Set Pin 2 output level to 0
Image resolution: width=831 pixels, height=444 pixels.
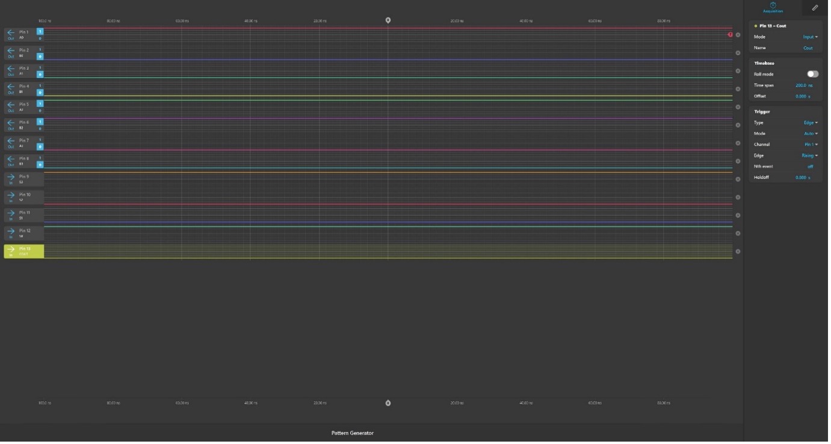pos(40,56)
